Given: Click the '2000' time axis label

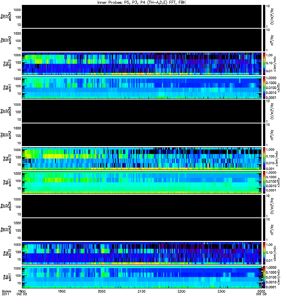Looking at the screenshot, I should 102,291.
